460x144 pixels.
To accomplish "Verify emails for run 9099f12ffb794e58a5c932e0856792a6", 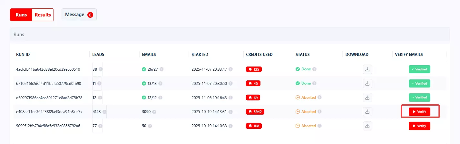I will (x=419, y=126).
